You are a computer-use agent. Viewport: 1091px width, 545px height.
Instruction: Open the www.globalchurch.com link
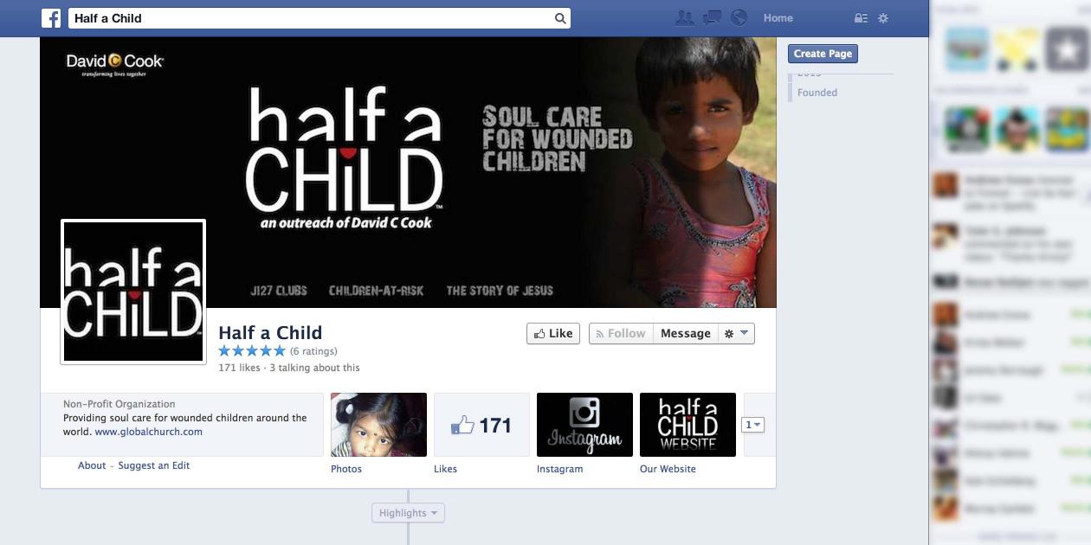[x=149, y=432]
